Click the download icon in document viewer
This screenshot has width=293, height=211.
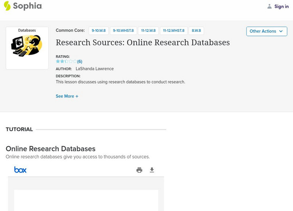152,170
